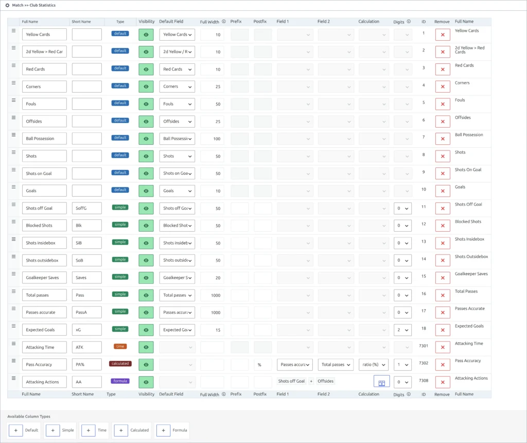The height and width of the screenshot is (443, 527).
Task: Remove the Ball Possession row
Action: [x=442, y=139]
